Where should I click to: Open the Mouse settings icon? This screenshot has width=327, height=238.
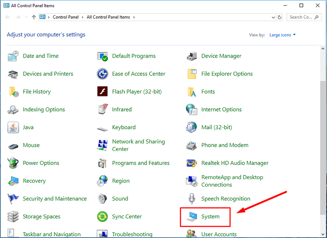pos(13,146)
